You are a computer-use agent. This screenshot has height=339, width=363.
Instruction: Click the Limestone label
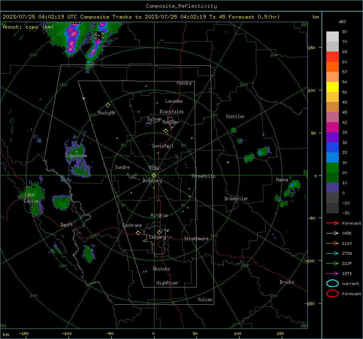[76, 156]
